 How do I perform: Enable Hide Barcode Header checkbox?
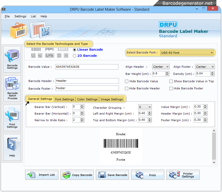pos(126,88)
